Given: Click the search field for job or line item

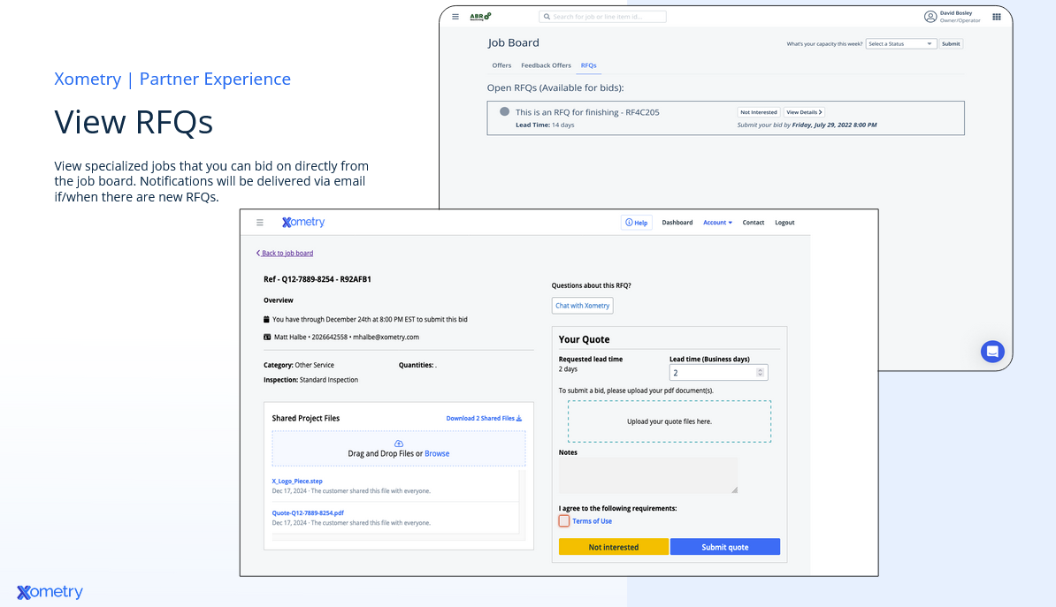Looking at the screenshot, I should [603, 17].
